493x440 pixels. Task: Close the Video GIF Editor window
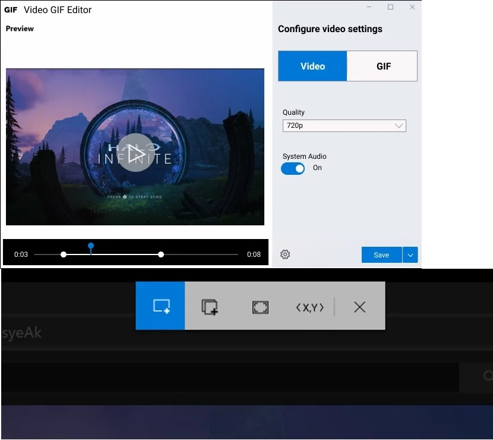click(x=412, y=7)
